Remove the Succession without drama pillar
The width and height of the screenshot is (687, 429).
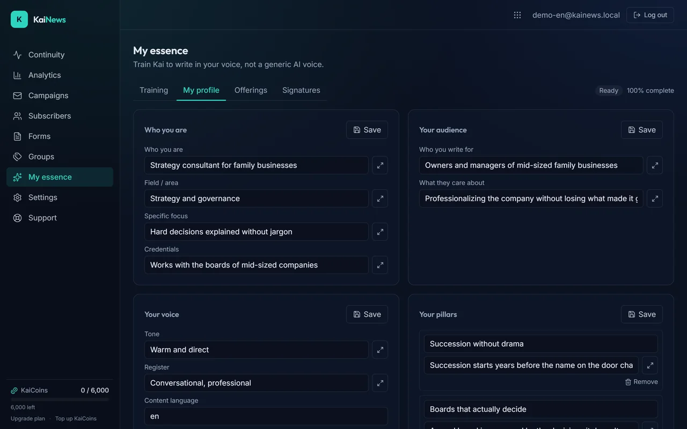641,382
